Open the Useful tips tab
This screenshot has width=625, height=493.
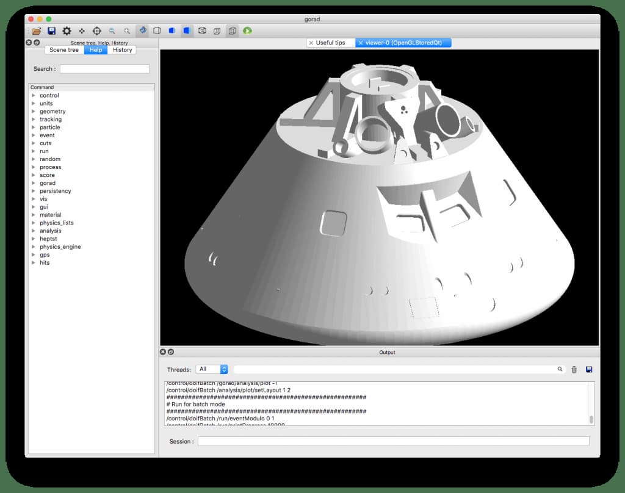330,43
